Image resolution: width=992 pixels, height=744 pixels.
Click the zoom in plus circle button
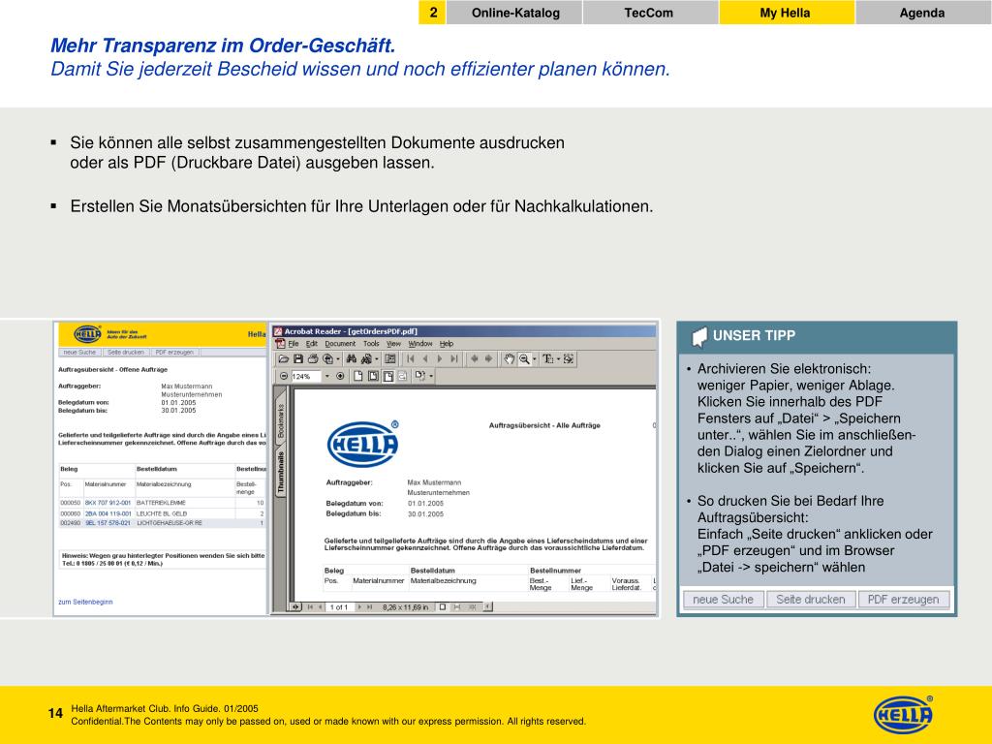click(340, 376)
